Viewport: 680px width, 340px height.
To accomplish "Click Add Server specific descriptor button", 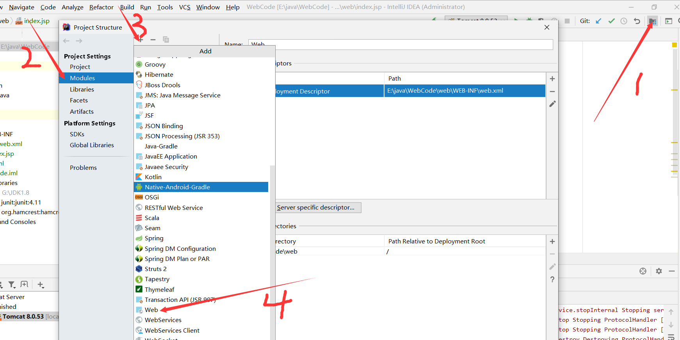I will pos(318,208).
